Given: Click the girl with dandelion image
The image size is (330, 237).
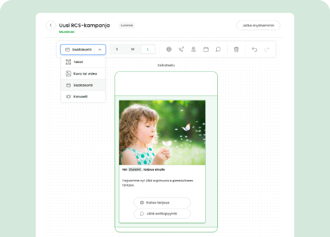Looking at the screenshot, I should coord(162,132).
